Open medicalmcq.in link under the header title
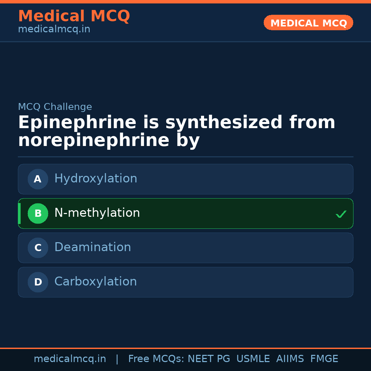This screenshot has width=371, height=371. click(54, 29)
